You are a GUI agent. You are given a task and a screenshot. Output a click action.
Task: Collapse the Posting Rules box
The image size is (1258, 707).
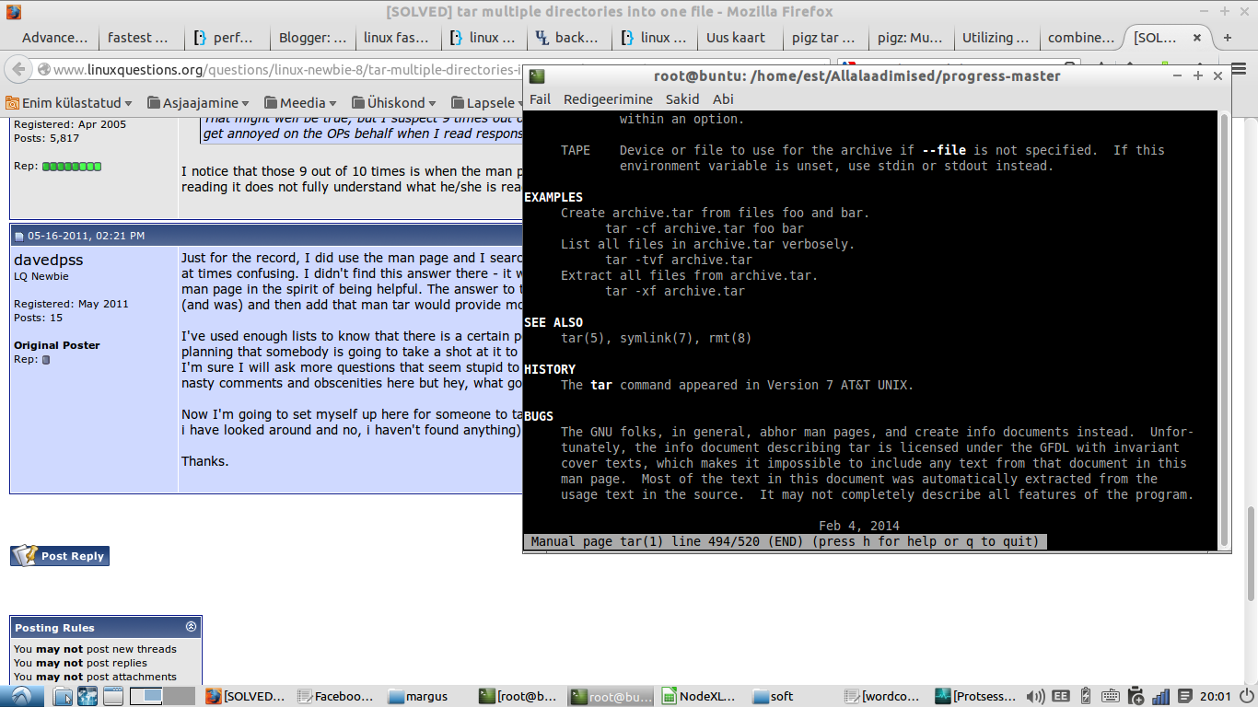pos(191,627)
